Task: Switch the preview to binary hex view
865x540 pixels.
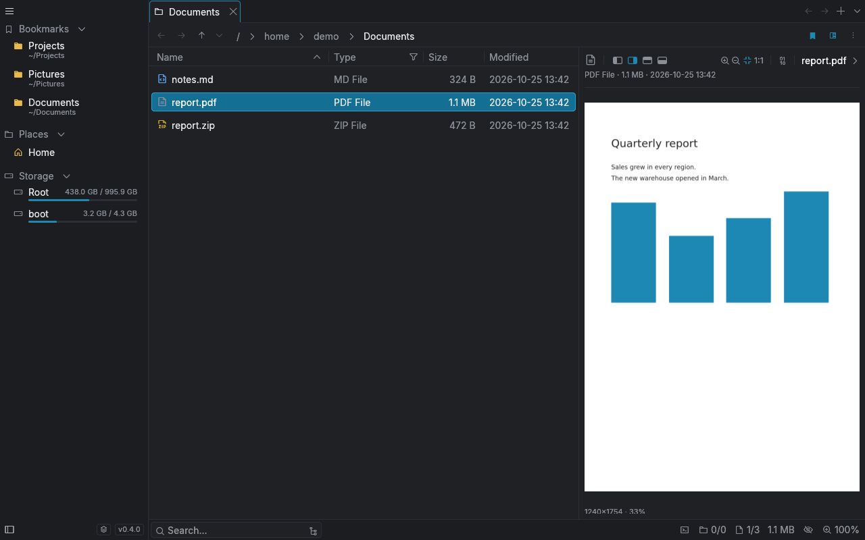Action: pyautogui.click(x=783, y=60)
